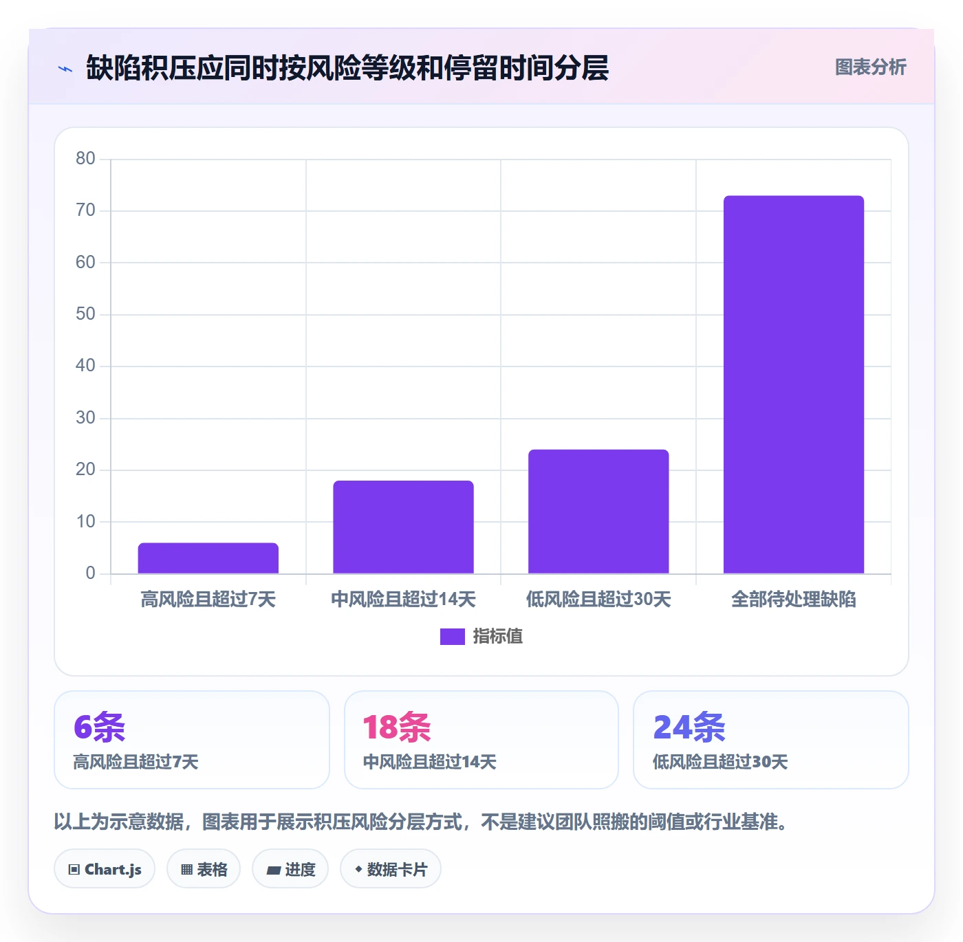Click the 图表分析 label in the header
The width and height of the screenshot is (963, 942).
pos(870,67)
